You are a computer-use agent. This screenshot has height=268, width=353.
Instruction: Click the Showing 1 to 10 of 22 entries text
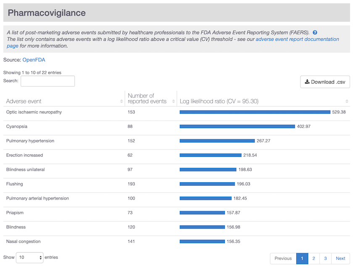click(32, 72)
